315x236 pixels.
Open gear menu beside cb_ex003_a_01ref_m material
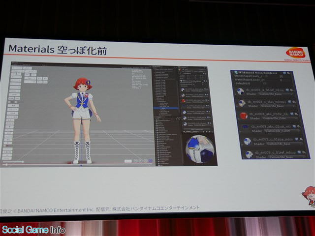coord(292,90)
